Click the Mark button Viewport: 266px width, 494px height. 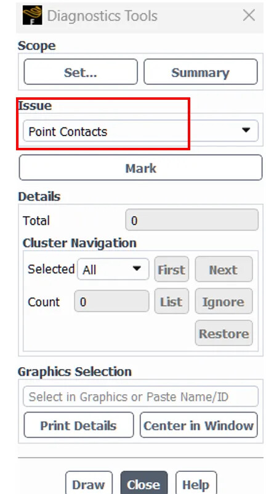point(140,168)
